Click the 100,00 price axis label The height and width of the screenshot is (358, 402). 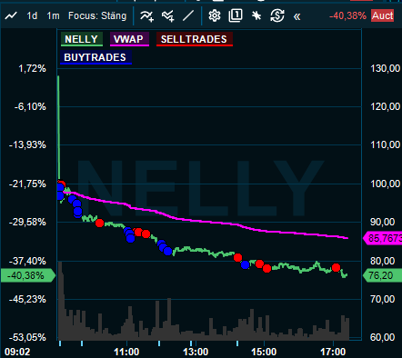coord(386,184)
